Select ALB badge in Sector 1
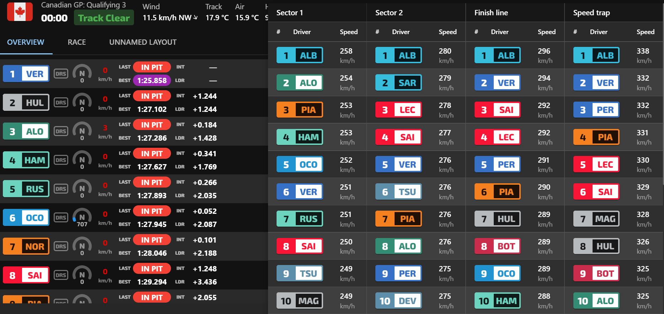664x314 pixels. tap(300, 55)
